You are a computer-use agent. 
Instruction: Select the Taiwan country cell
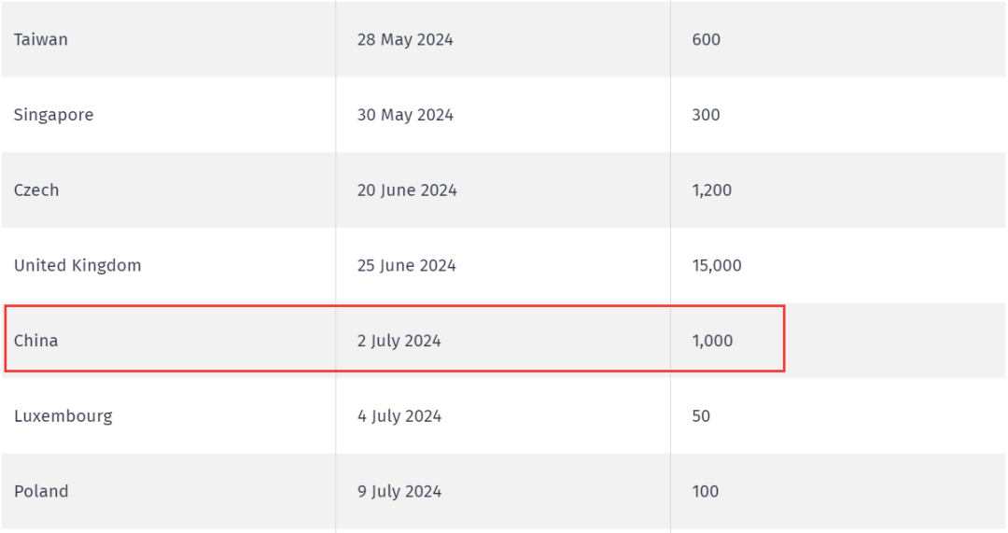(168, 39)
